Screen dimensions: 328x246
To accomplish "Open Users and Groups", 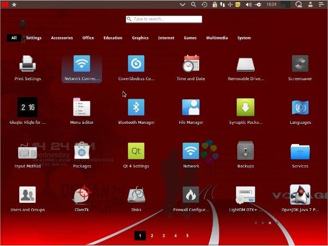I will pos(27,195).
